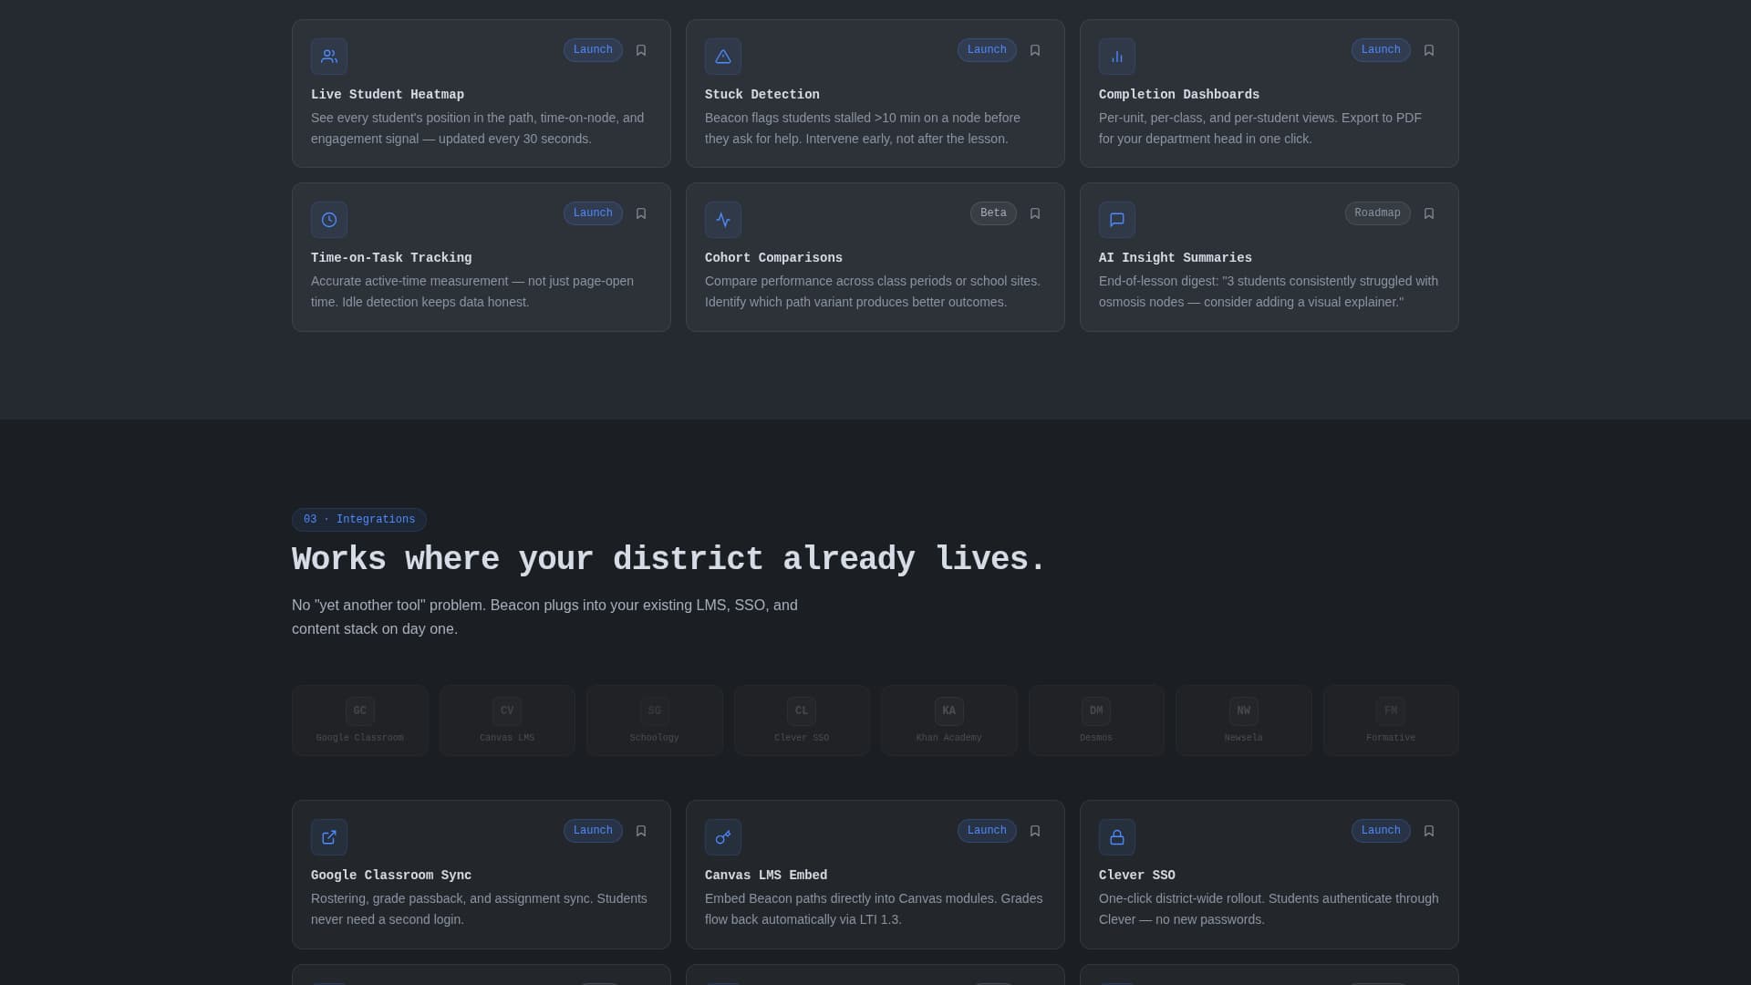Click the Stuck Detection warning triangle icon
1751x985 pixels.
pyautogui.click(x=723, y=57)
